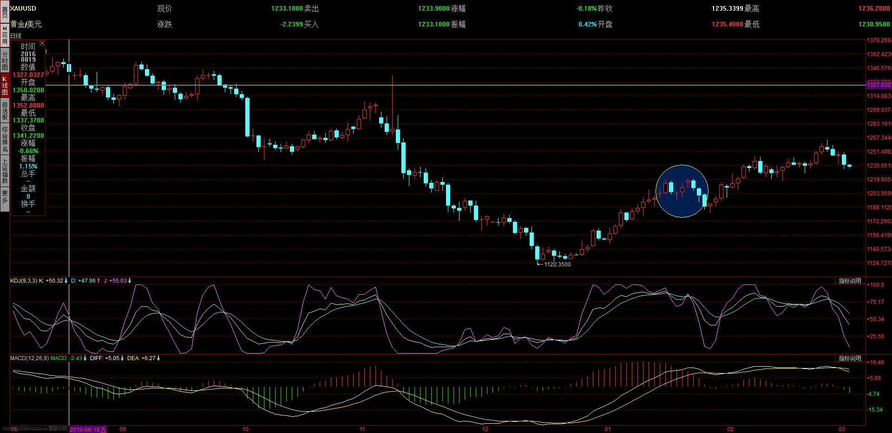Click the 03 month label on time axis
The image size is (892, 433).
pyautogui.click(x=841, y=429)
